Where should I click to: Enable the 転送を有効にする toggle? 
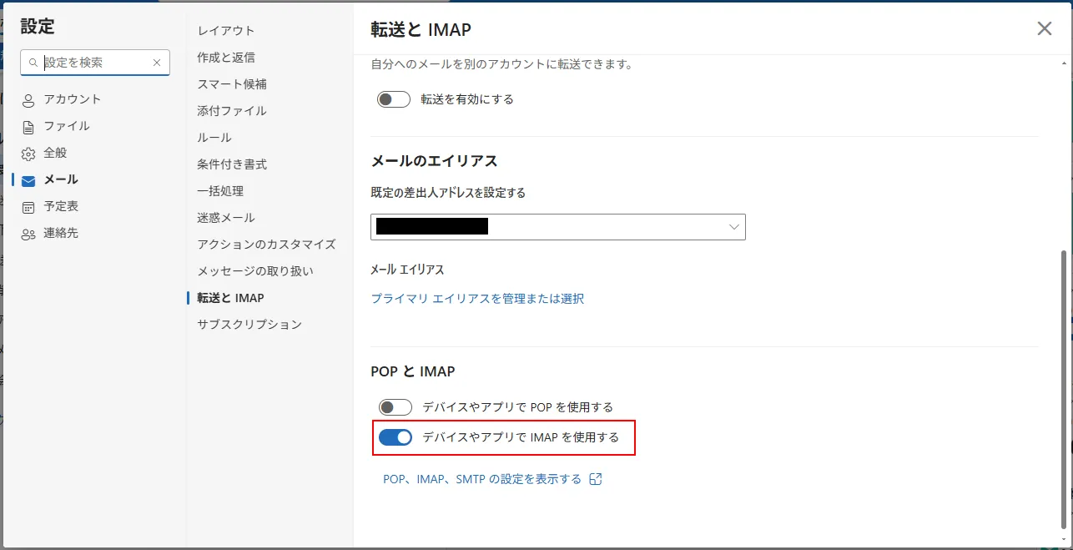(x=394, y=99)
